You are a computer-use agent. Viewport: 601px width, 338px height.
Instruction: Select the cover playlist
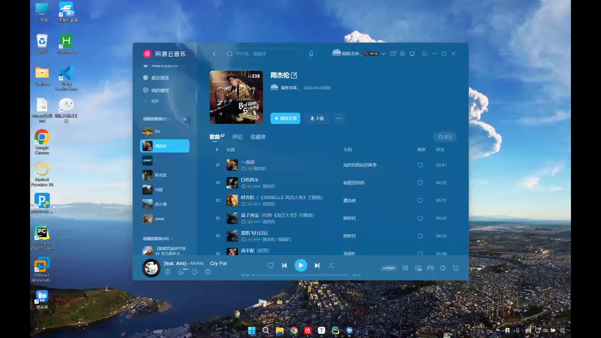point(165,219)
